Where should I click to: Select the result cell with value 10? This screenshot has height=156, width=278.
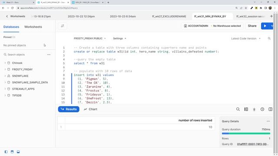[x=140, y=127]
